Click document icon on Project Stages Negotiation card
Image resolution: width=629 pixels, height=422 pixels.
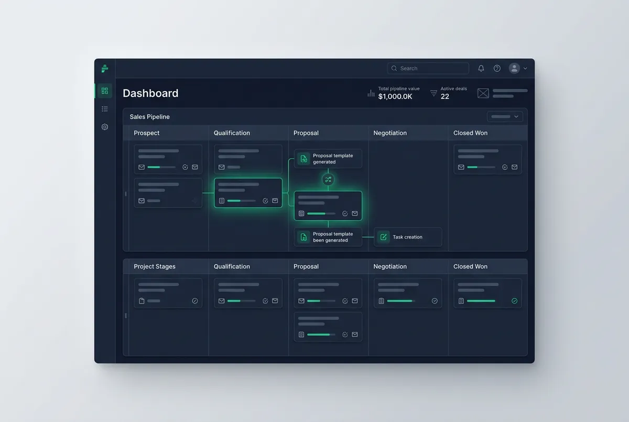pyautogui.click(x=381, y=301)
